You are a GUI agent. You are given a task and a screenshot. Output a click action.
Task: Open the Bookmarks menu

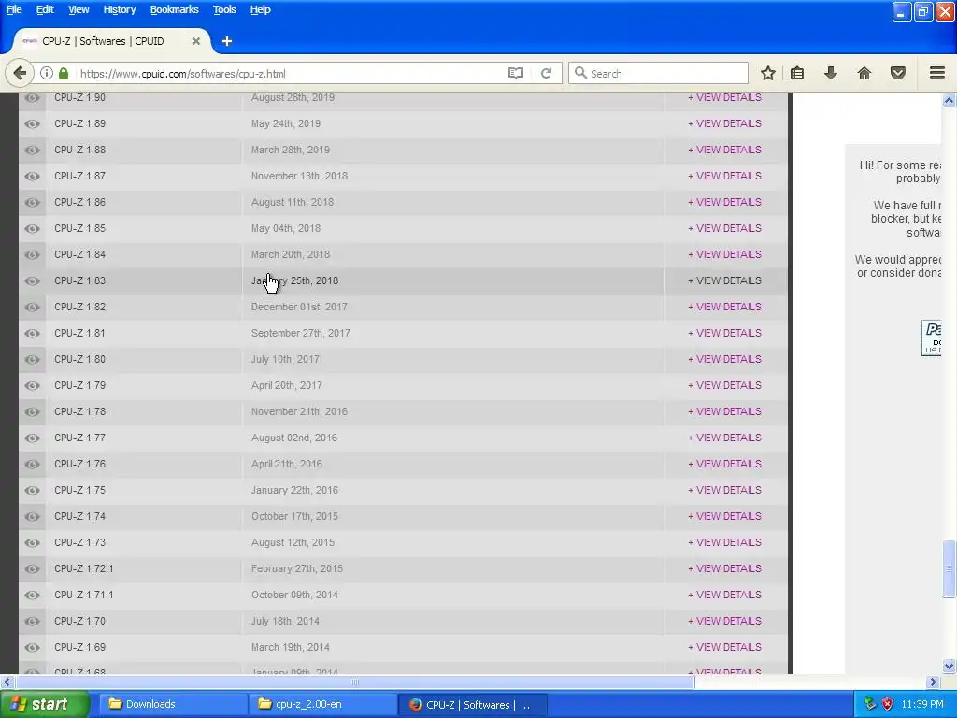point(175,9)
